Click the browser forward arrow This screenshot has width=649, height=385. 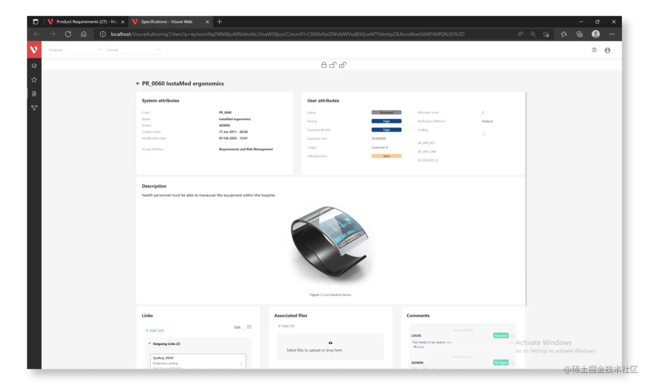pos(52,34)
